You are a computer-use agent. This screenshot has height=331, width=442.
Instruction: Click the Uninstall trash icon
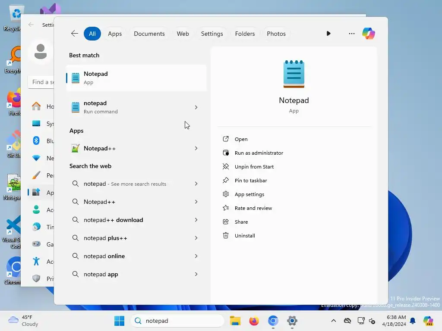[225, 235]
